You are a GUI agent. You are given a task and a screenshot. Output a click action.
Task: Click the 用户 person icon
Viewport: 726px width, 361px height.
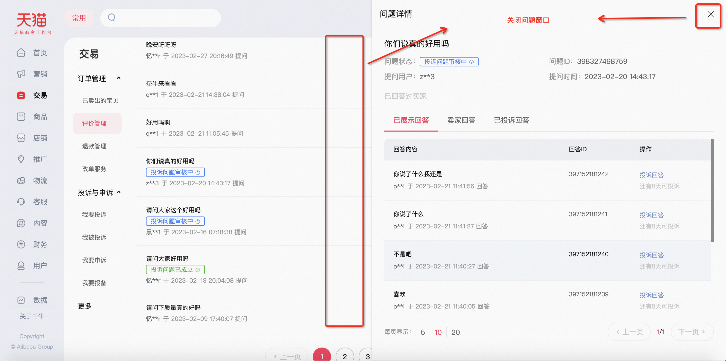pyautogui.click(x=21, y=266)
